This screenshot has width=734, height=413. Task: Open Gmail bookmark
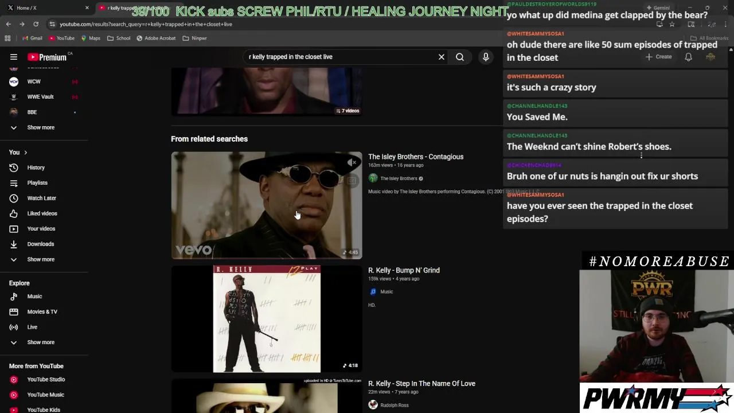pyautogui.click(x=32, y=38)
